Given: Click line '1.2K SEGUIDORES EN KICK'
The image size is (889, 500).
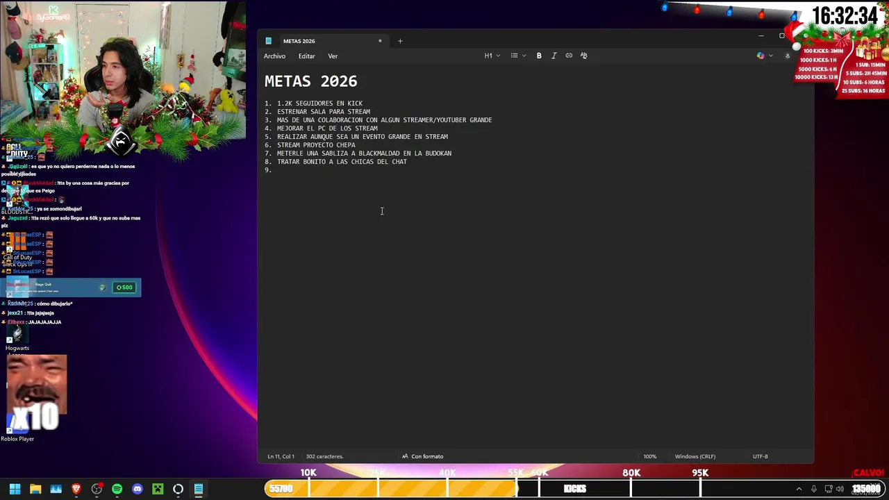Looking at the screenshot, I should click(x=319, y=103).
